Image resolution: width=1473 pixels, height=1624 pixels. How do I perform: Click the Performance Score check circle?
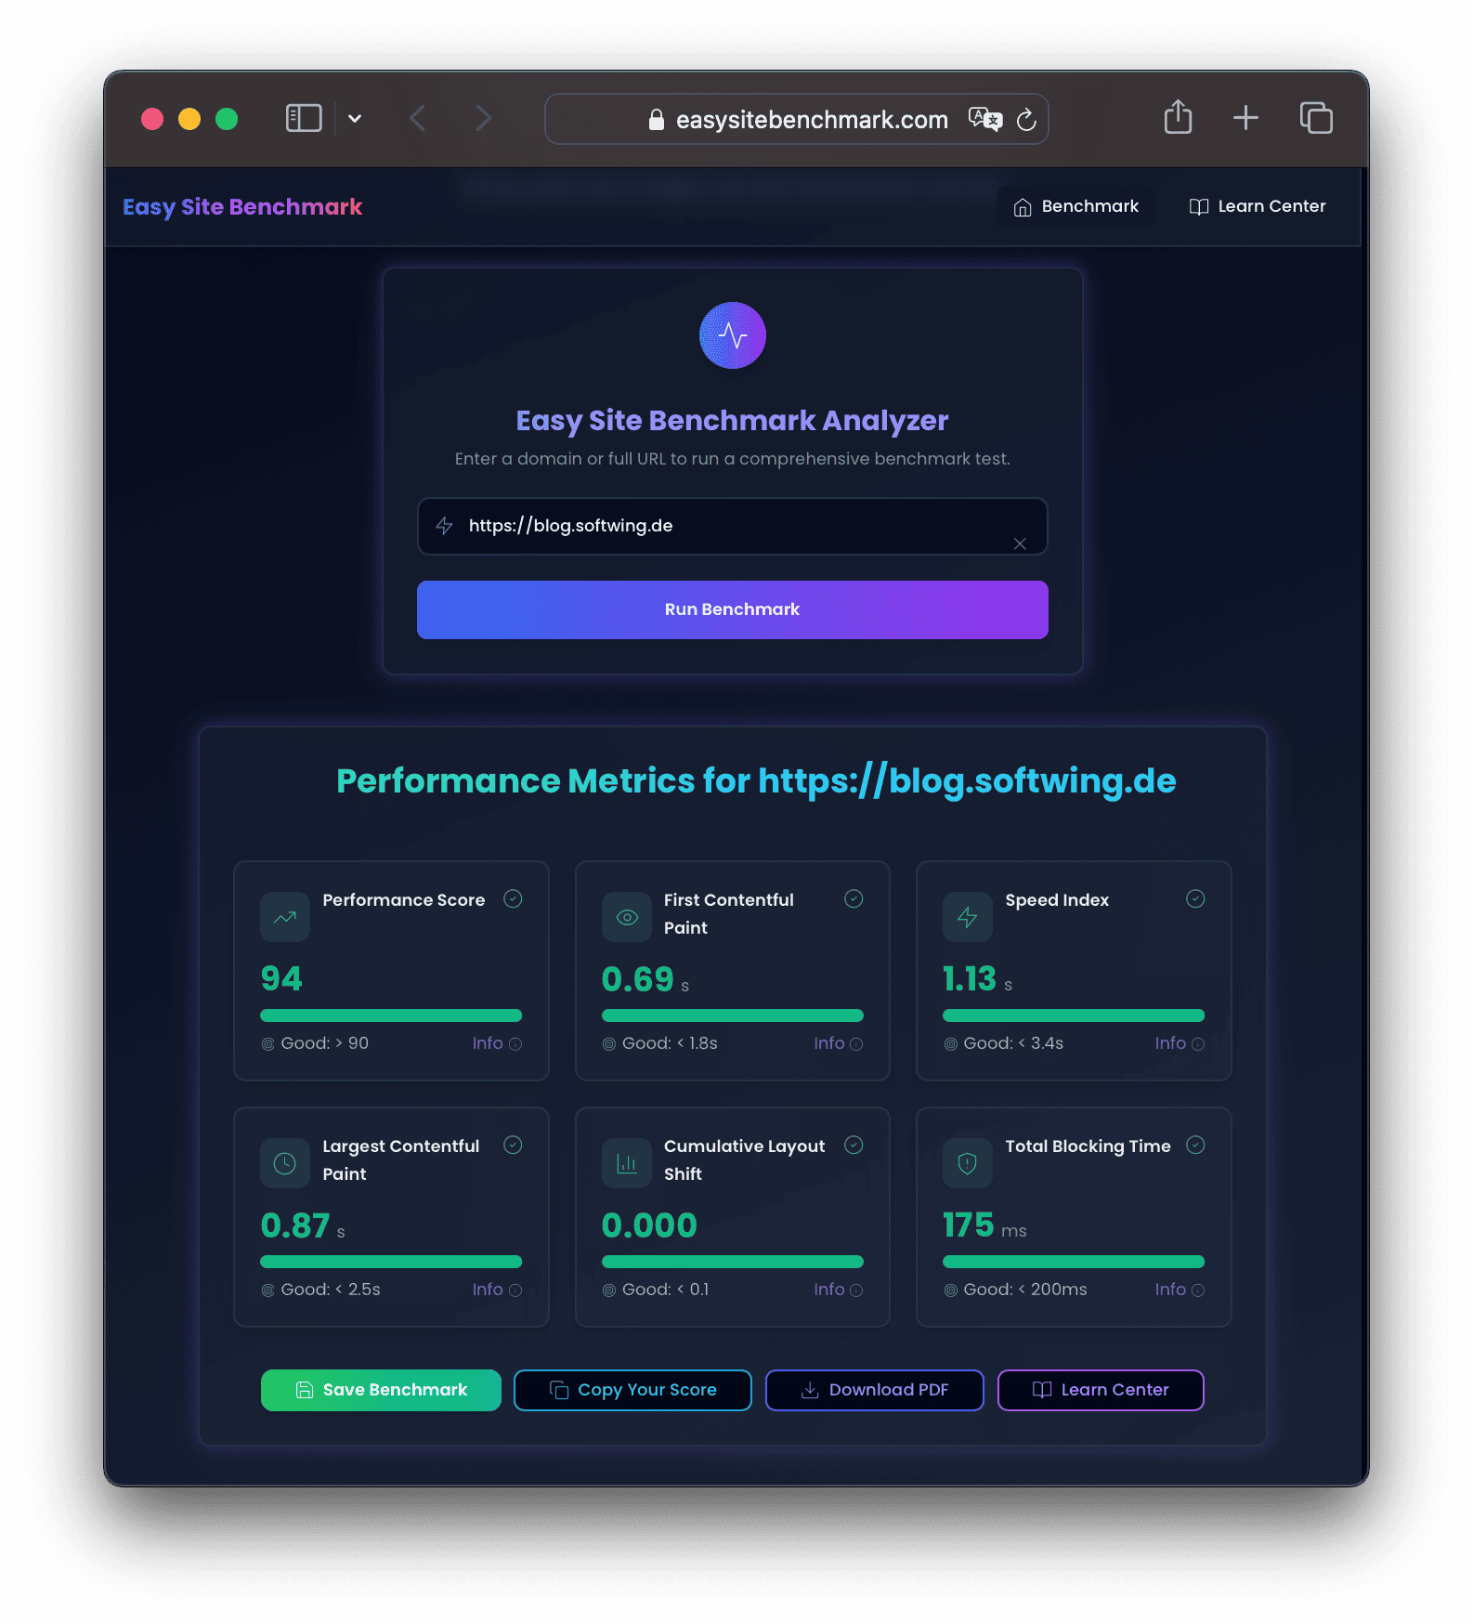point(513,898)
